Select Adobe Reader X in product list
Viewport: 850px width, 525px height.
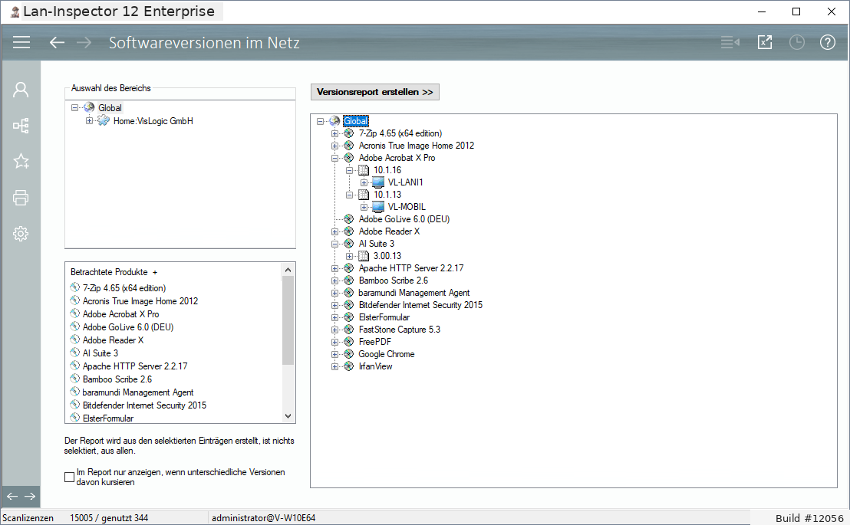click(x=113, y=340)
